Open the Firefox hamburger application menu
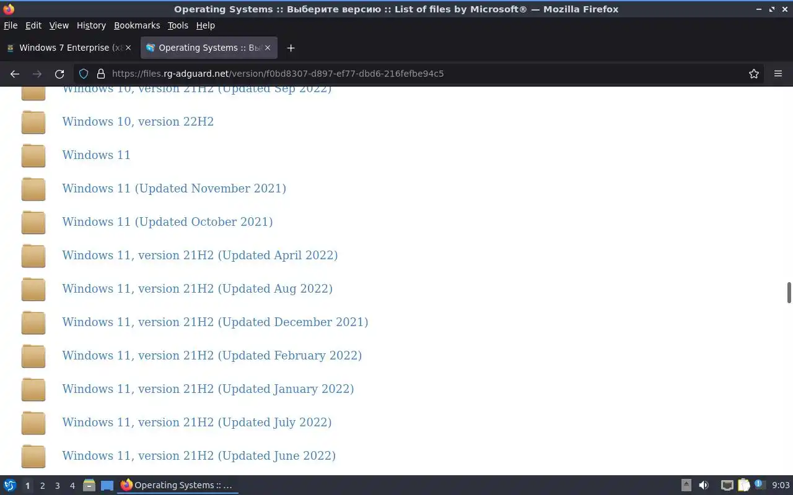Viewport: 793px width, 495px height. 778,74
